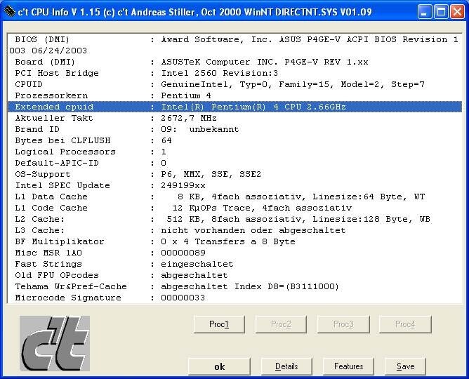Select the Misc MSR 1A0 row
Image resolution: width=469 pixels, height=379 pixels.
click(x=234, y=253)
